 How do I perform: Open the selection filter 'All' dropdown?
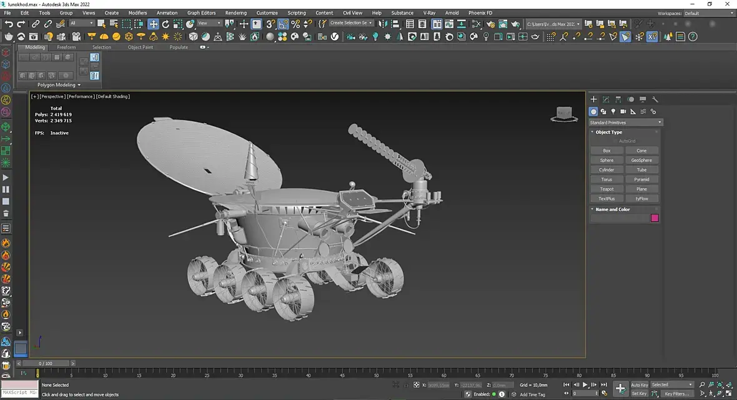point(81,24)
